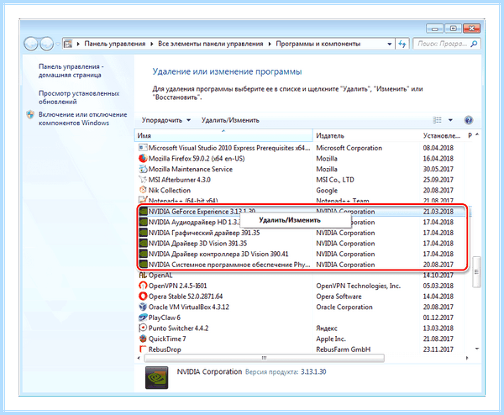Open the Упорядочить dropdown
This screenshot has height=415, width=504.
coord(165,120)
